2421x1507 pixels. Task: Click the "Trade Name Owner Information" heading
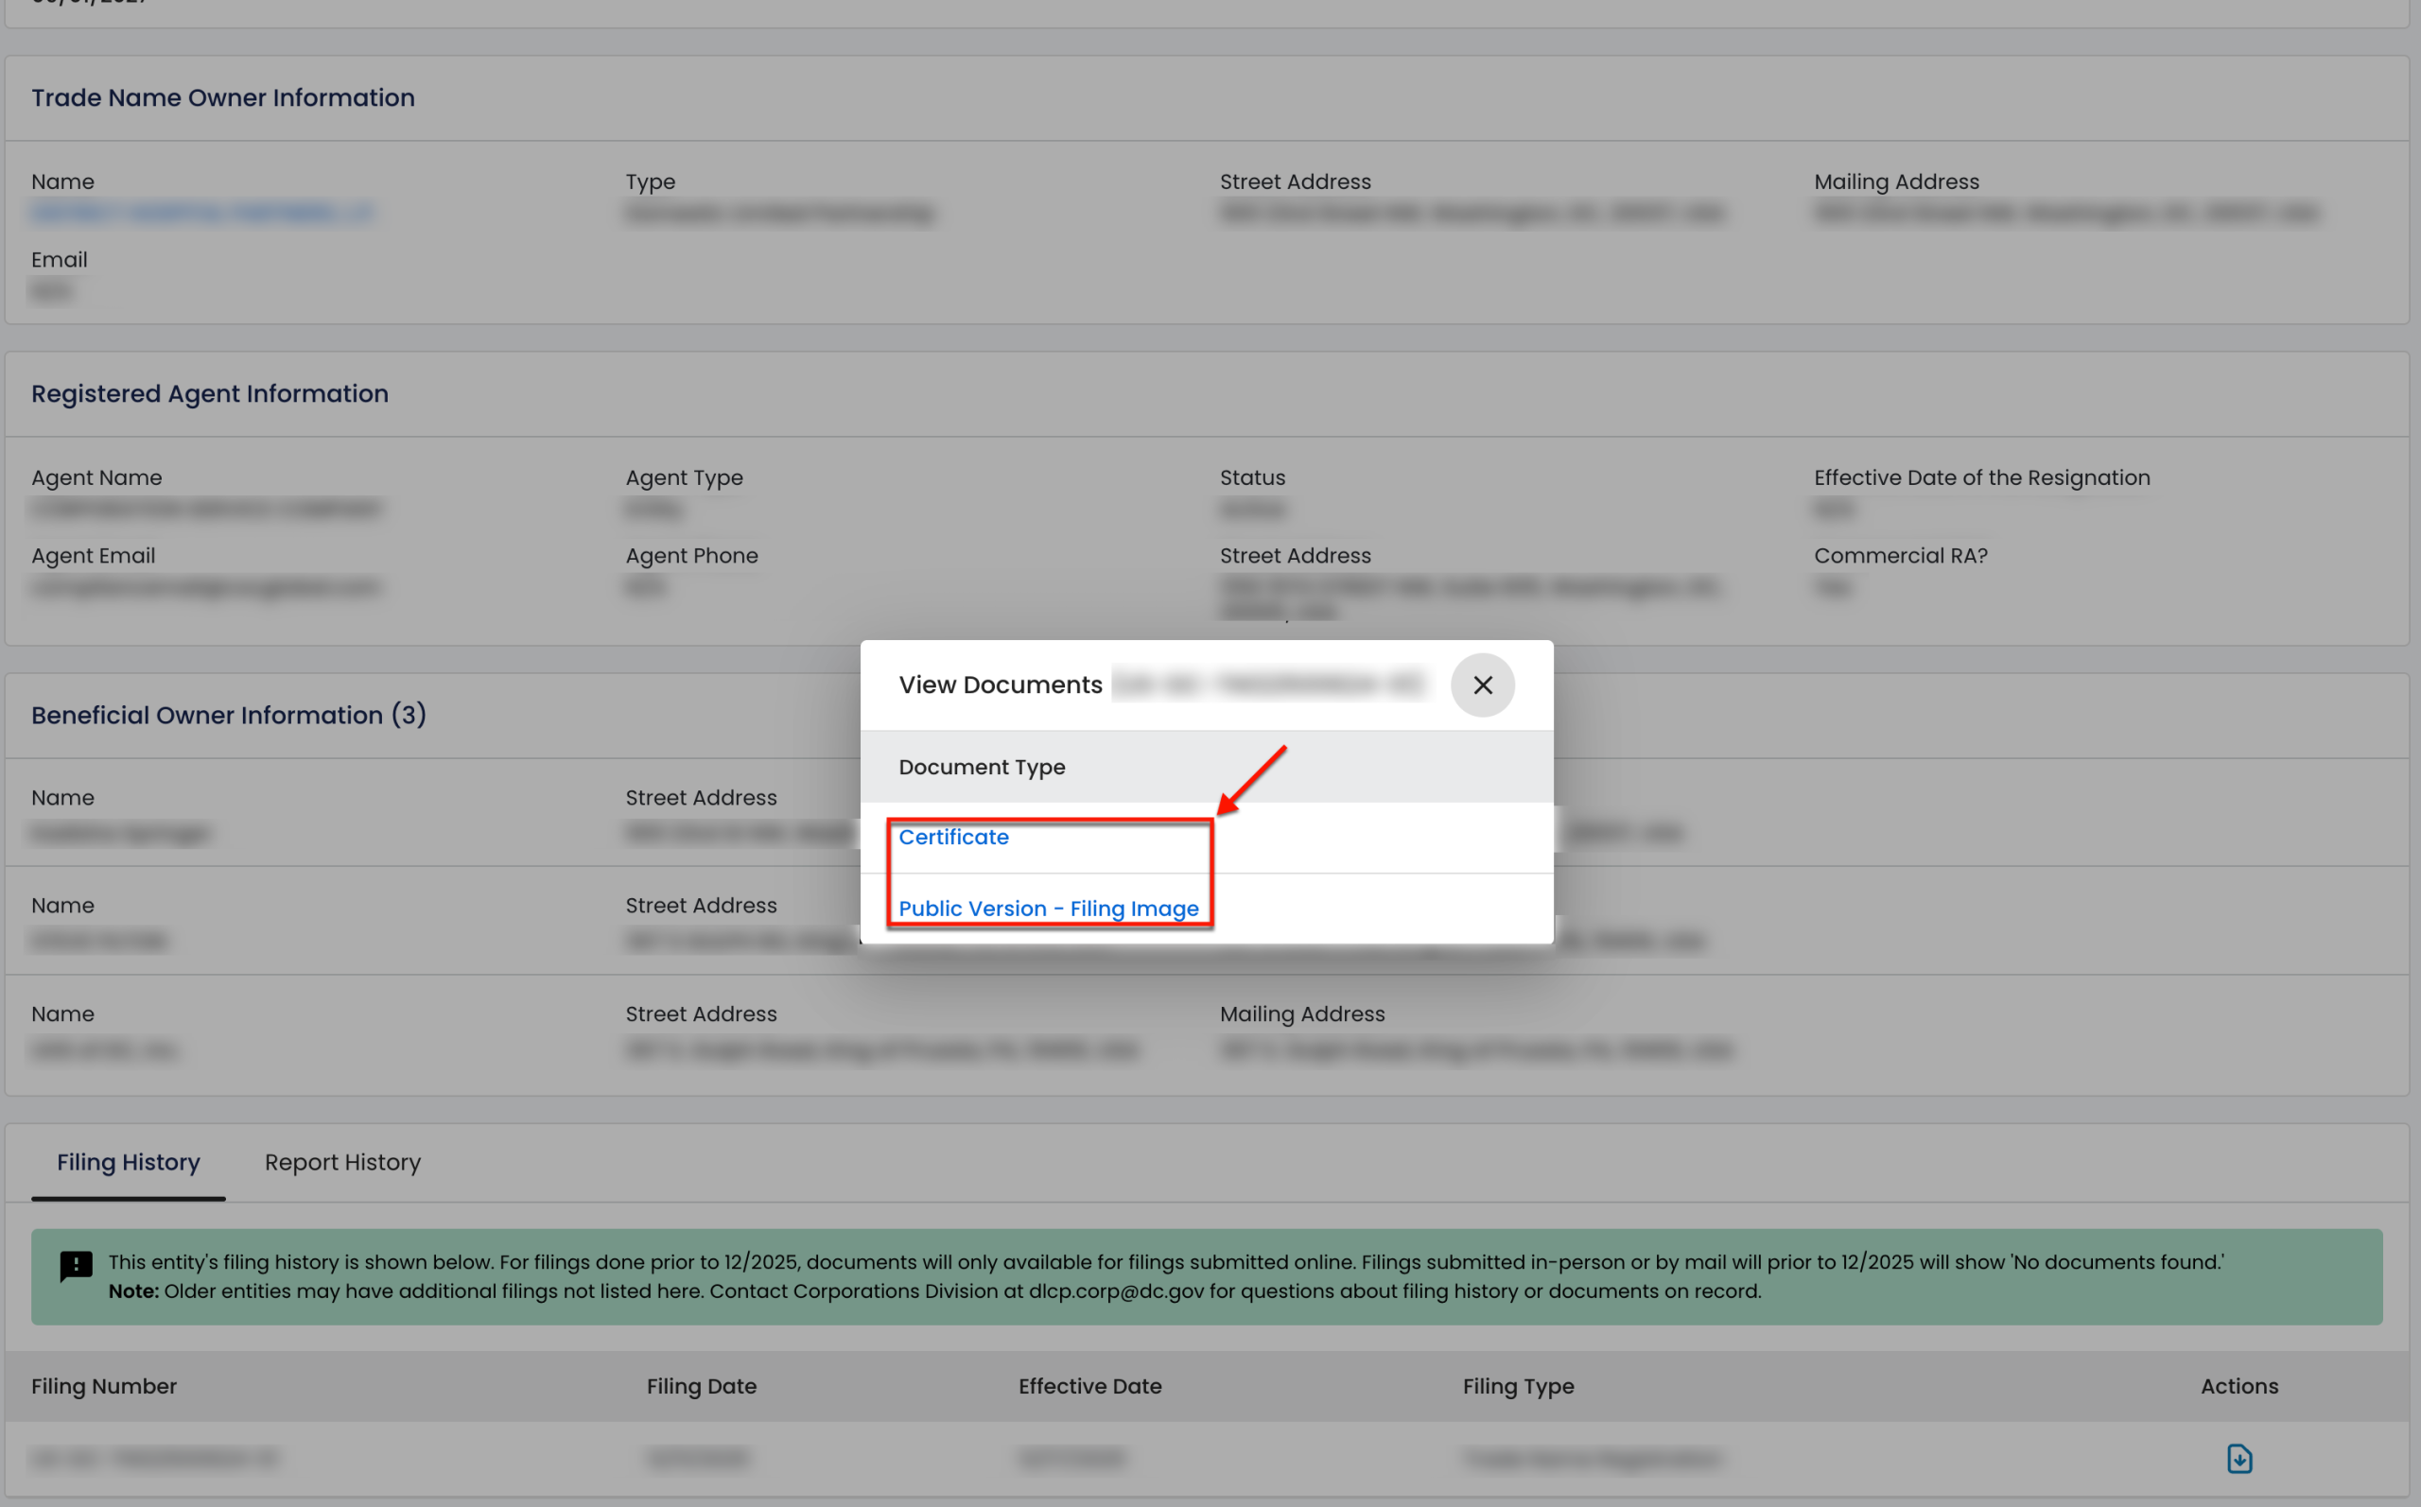coord(223,97)
